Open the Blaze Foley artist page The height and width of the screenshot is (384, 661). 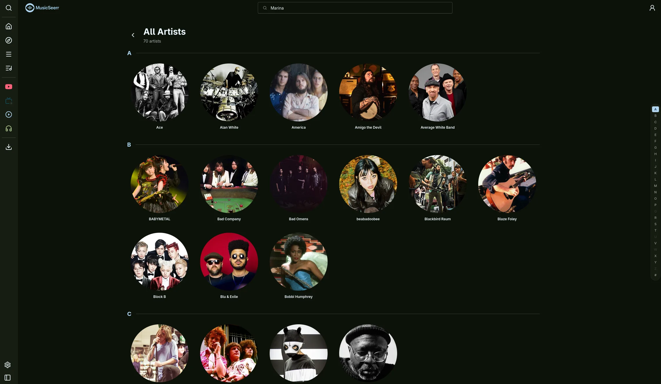[x=507, y=184]
